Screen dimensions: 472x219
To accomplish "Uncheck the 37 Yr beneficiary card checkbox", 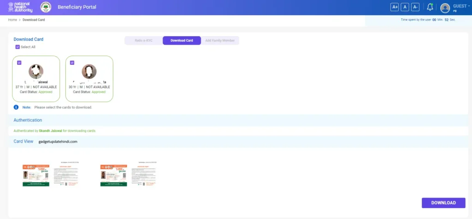I will pos(19,63).
